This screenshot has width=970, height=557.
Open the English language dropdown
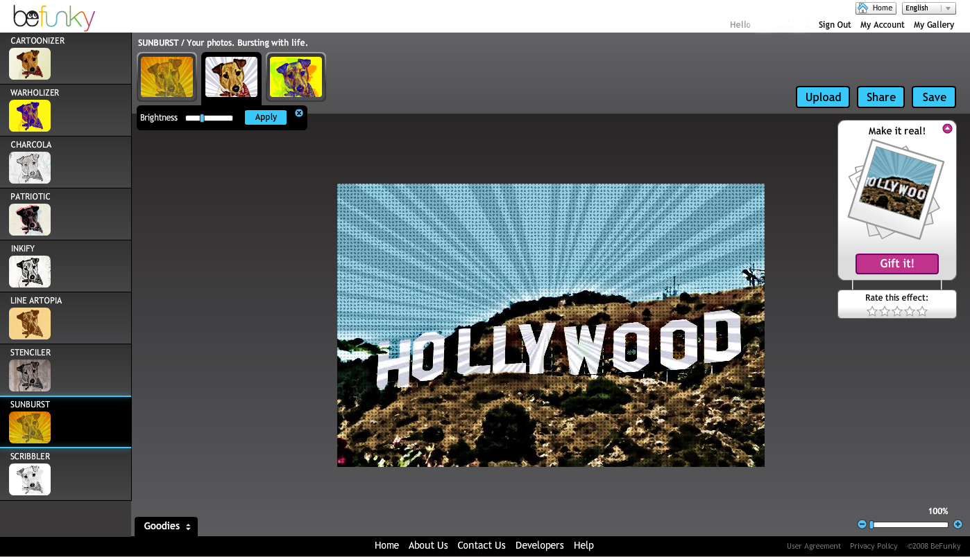(928, 8)
